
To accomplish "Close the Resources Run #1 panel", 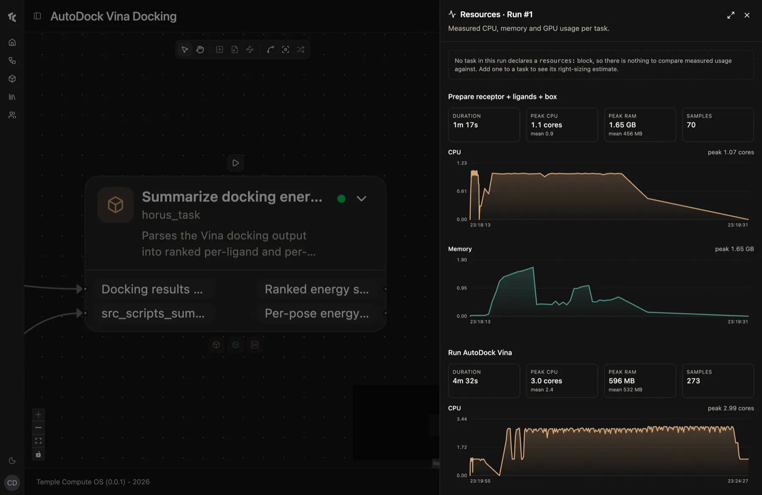I will (x=747, y=15).
